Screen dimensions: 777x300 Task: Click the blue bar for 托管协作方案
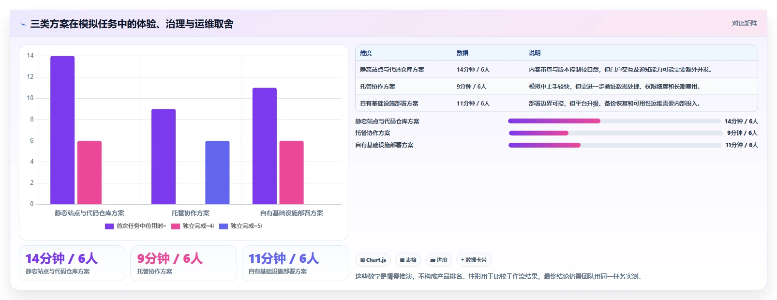217,172
